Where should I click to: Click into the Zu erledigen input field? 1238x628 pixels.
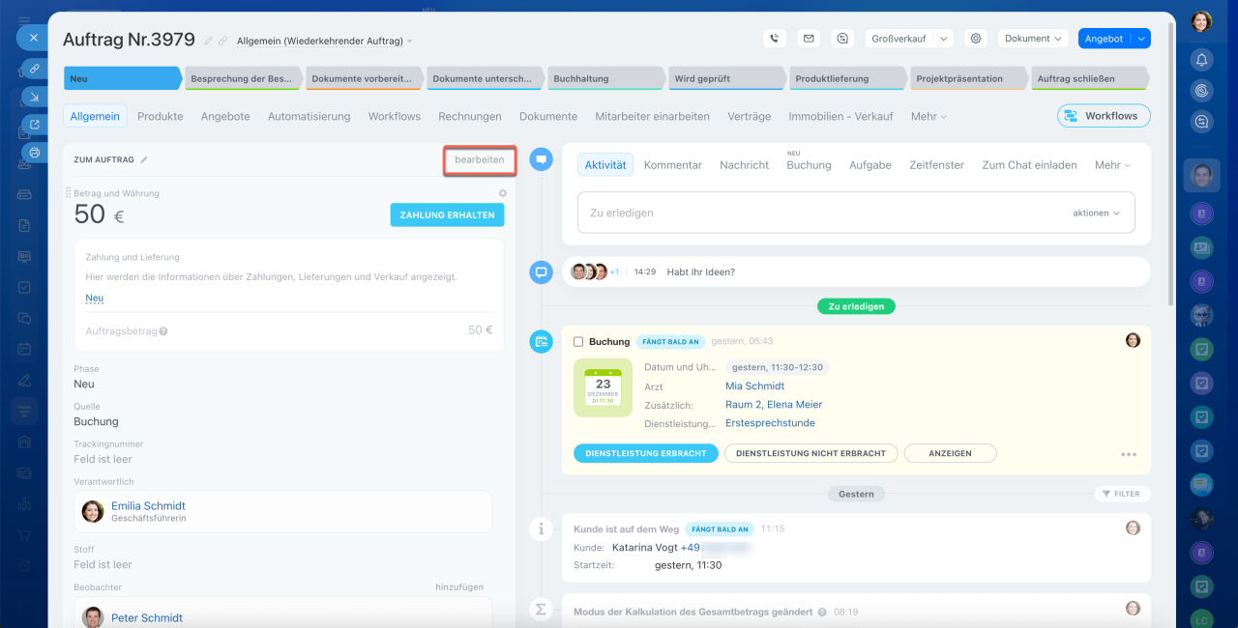[x=812, y=213]
